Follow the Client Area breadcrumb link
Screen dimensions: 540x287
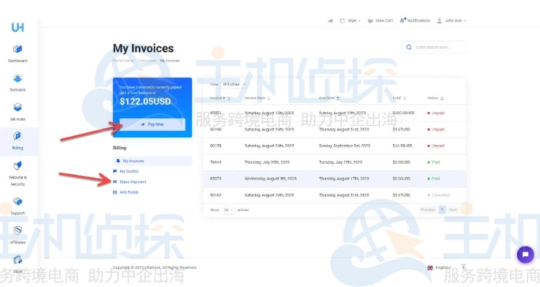coord(147,61)
